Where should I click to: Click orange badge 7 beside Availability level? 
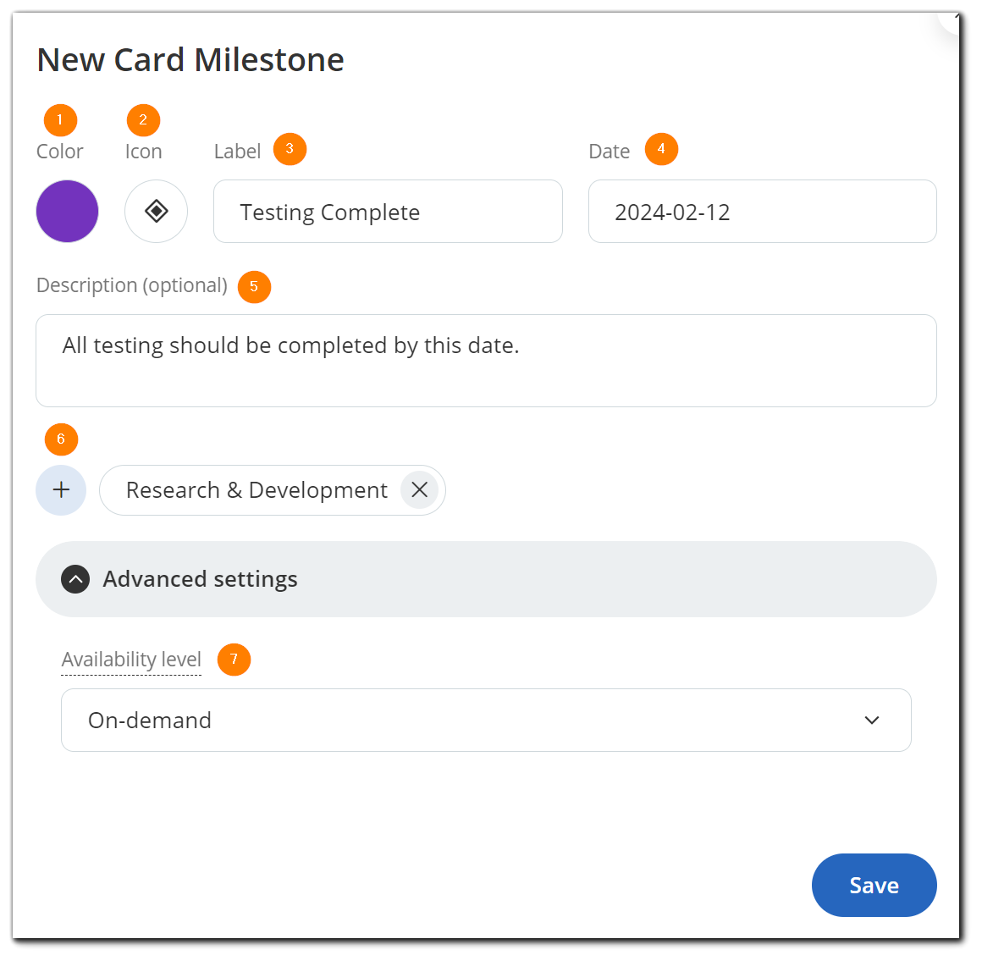[234, 660]
